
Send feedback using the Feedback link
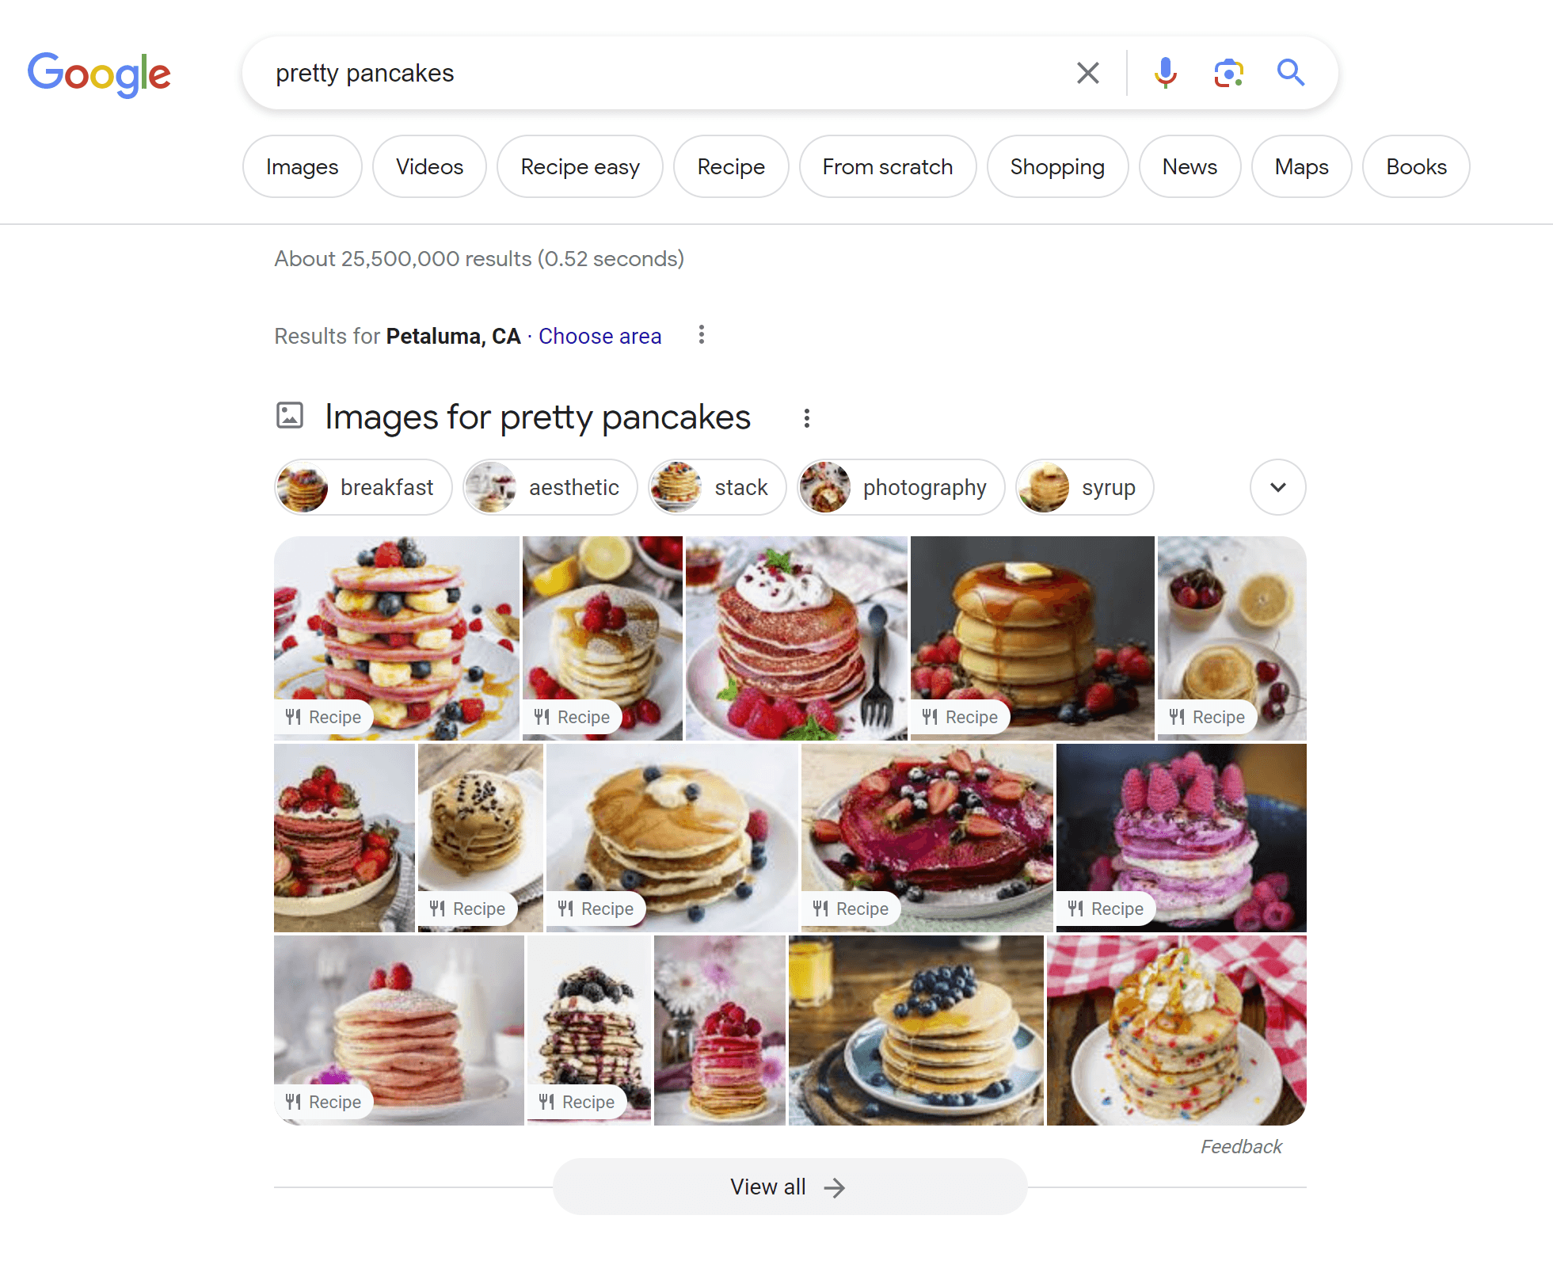1240,1146
